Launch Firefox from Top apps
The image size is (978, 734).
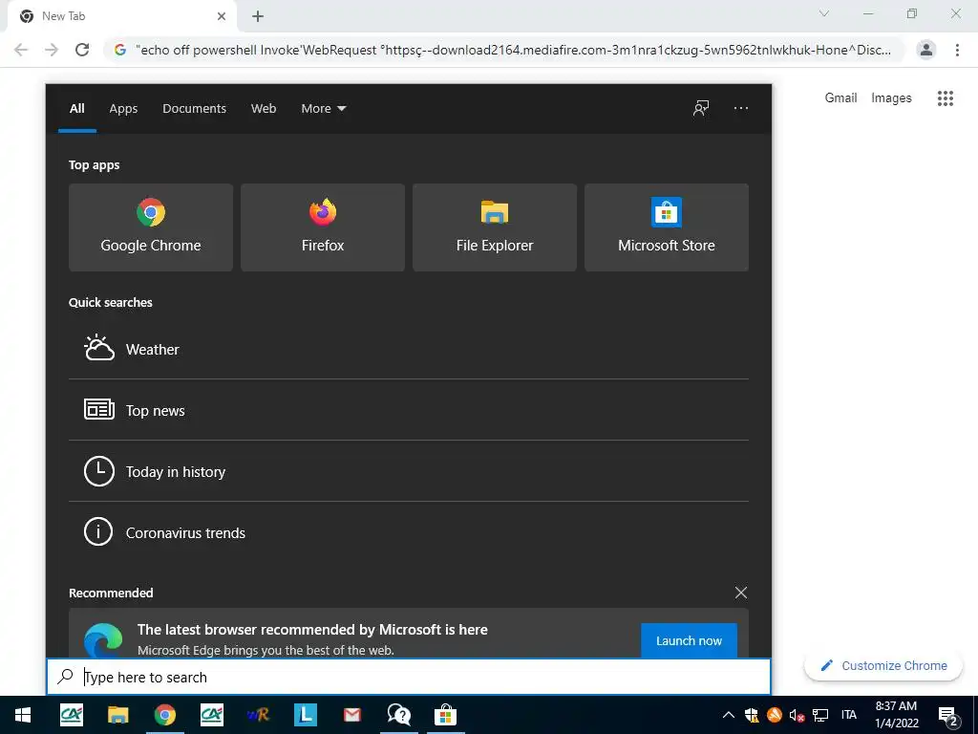coord(323,227)
